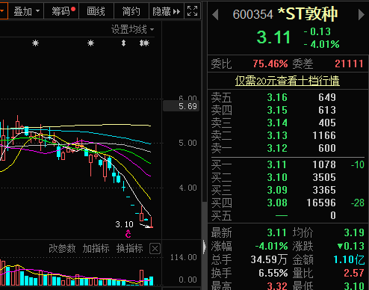
Task: Select 买一 price 3.11
Action: point(277,164)
